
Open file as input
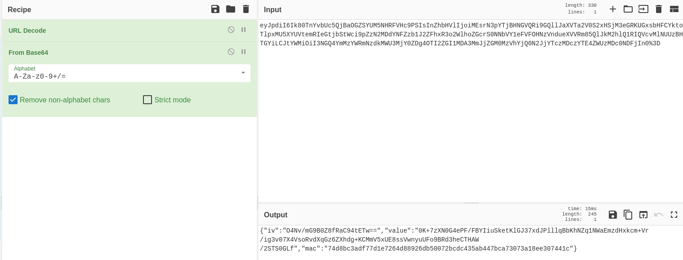click(643, 9)
